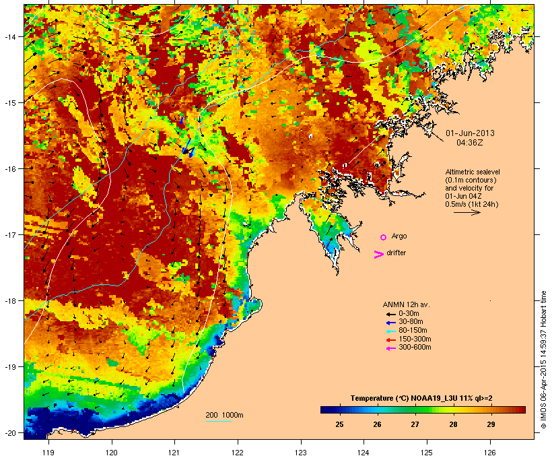Click longitude axis label 122
This screenshot has height=458, width=552.
(238, 453)
